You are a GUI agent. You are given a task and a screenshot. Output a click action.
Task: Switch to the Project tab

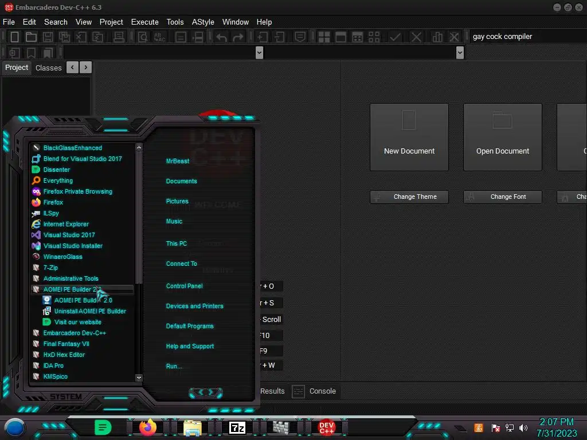click(17, 68)
